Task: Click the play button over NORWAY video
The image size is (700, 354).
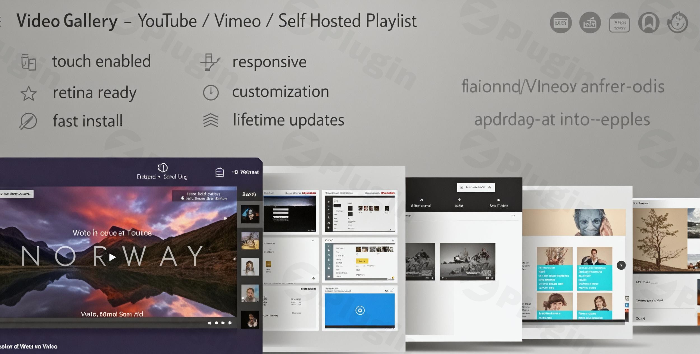Action: pos(112,257)
